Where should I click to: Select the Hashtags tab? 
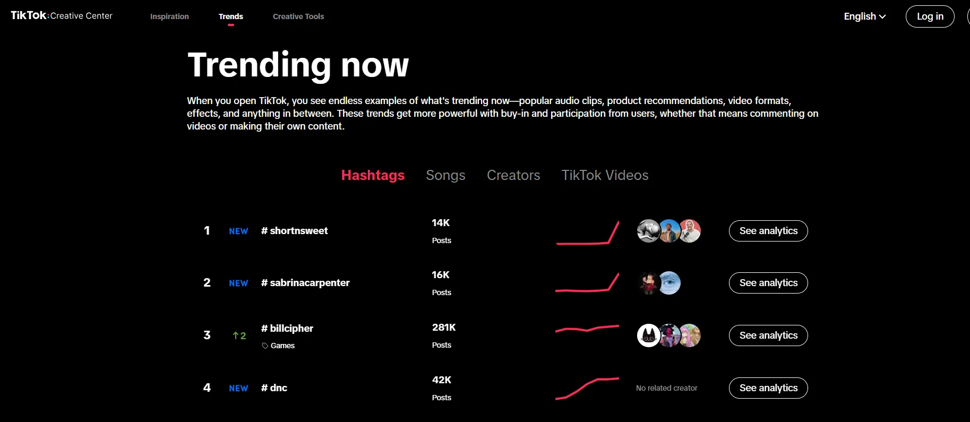tap(373, 175)
